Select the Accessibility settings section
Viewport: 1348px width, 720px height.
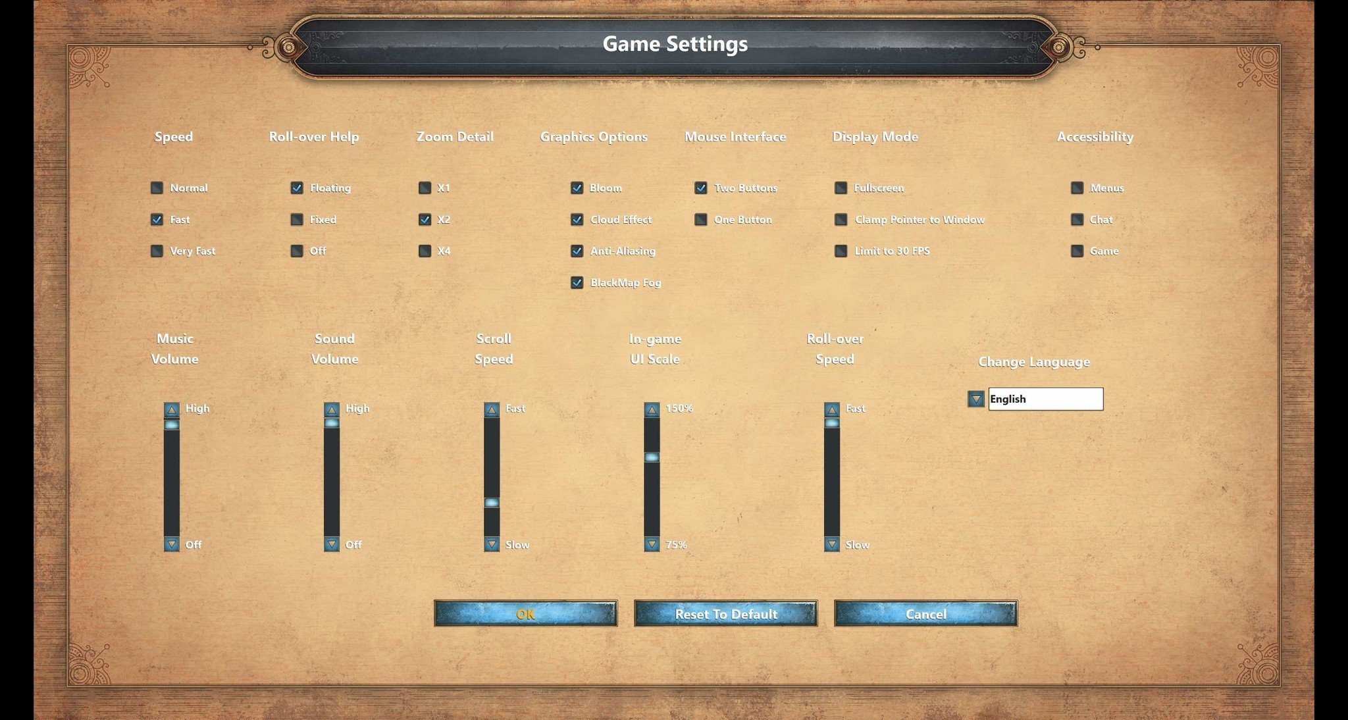(1093, 136)
